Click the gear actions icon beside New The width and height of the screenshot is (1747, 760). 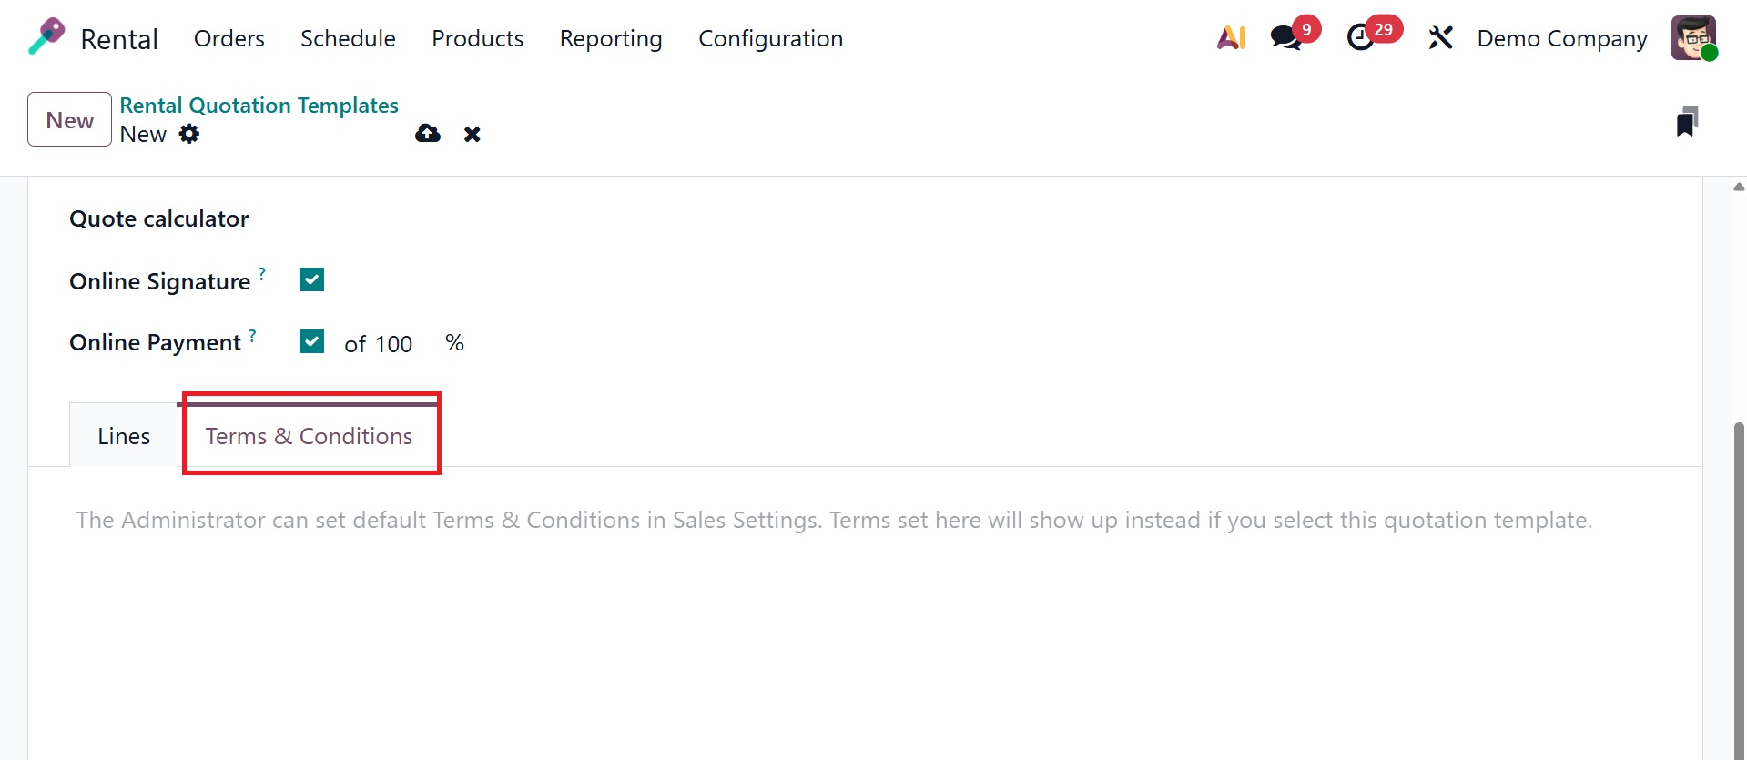click(189, 134)
